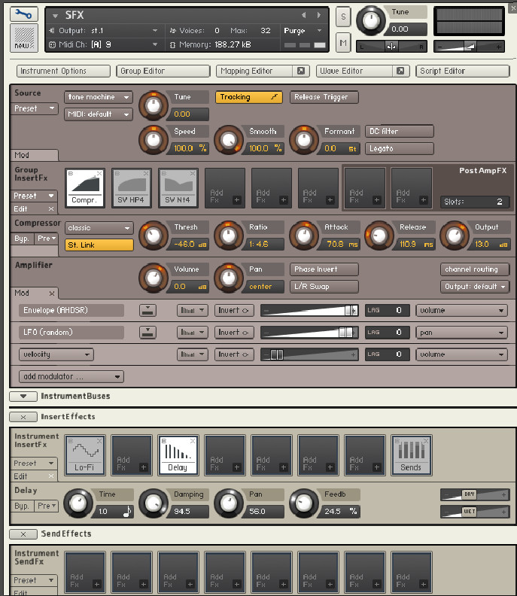The width and height of the screenshot is (517, 596).
Task: Open velocity modulation shaper dropdown
Action: [x=193, y=354]
